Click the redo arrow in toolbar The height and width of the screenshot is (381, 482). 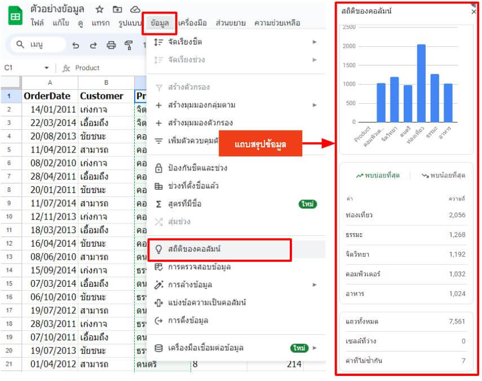93,46
